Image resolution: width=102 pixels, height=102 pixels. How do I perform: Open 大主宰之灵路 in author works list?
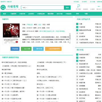(x=84, y=40)
